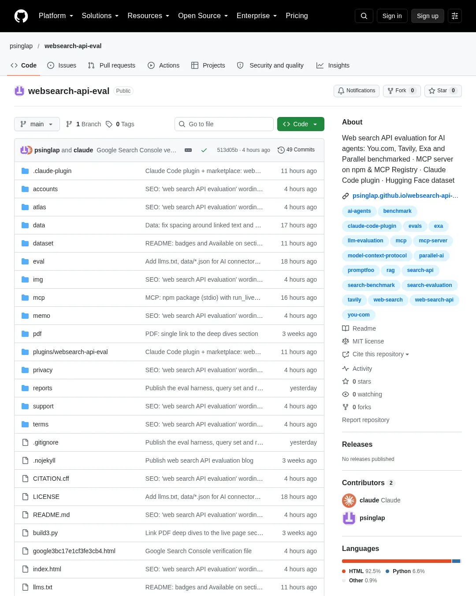Open the Pricing link
Image resolution: width=476 pixels, height=596 pixels.
(x=297, y=16)
